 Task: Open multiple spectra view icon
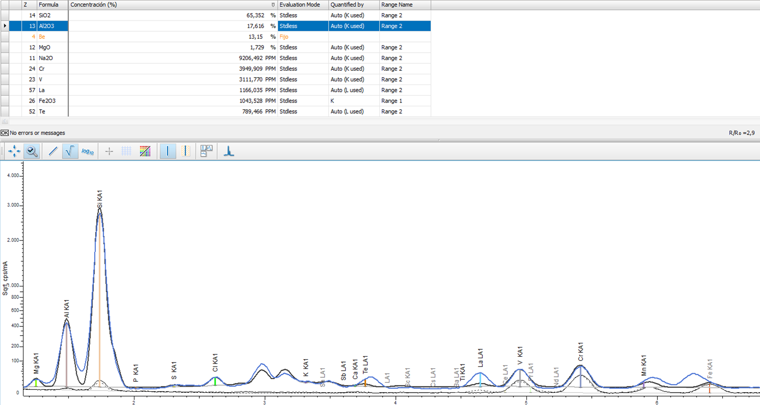(x=206, y=151)
